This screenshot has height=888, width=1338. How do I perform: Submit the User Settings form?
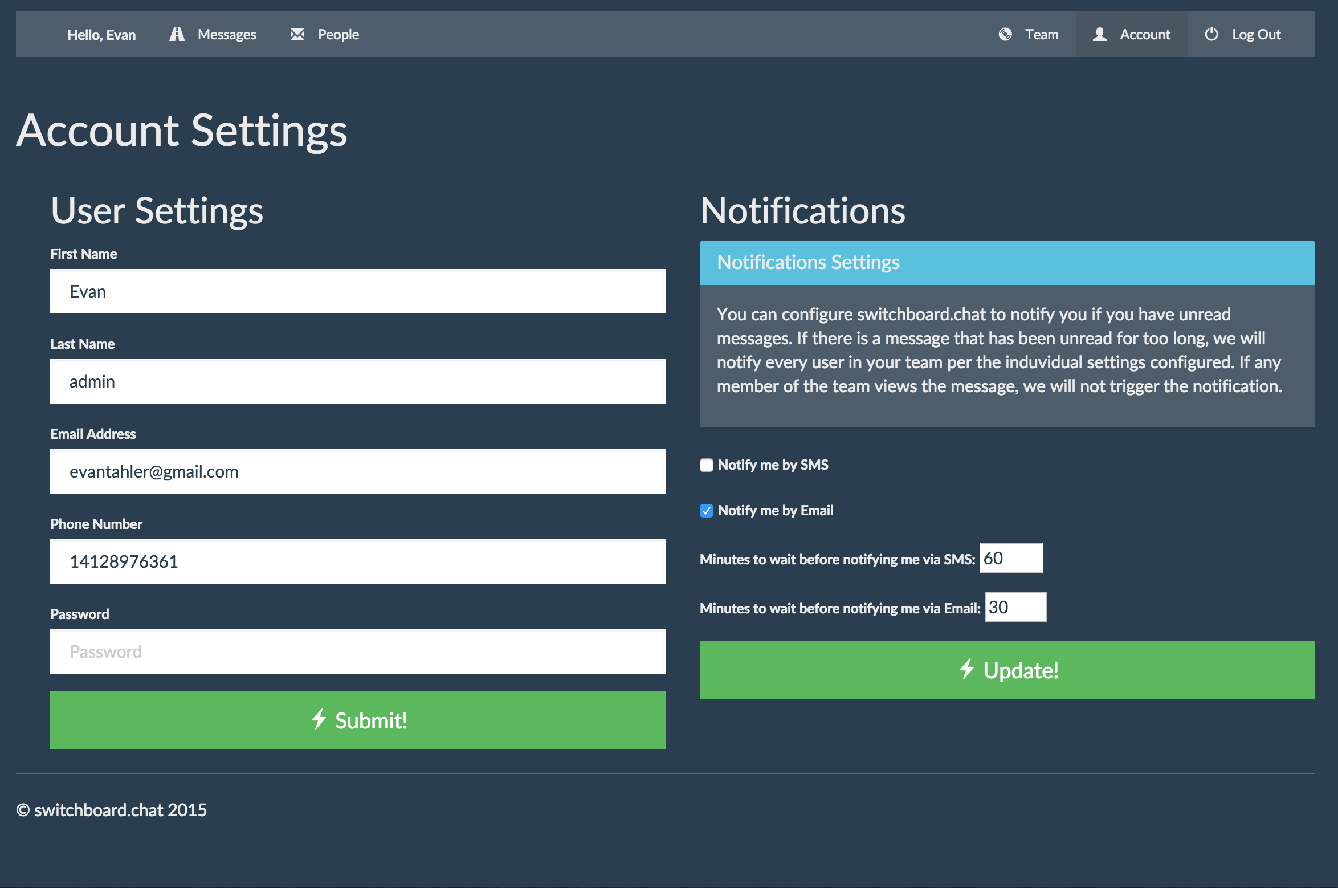tap(358, 720)
